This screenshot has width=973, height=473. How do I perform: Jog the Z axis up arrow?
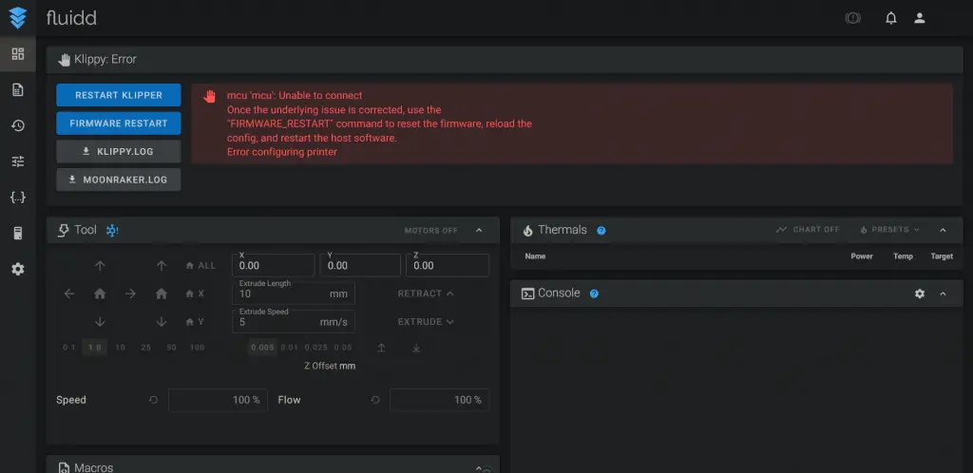tap(162, 265)
